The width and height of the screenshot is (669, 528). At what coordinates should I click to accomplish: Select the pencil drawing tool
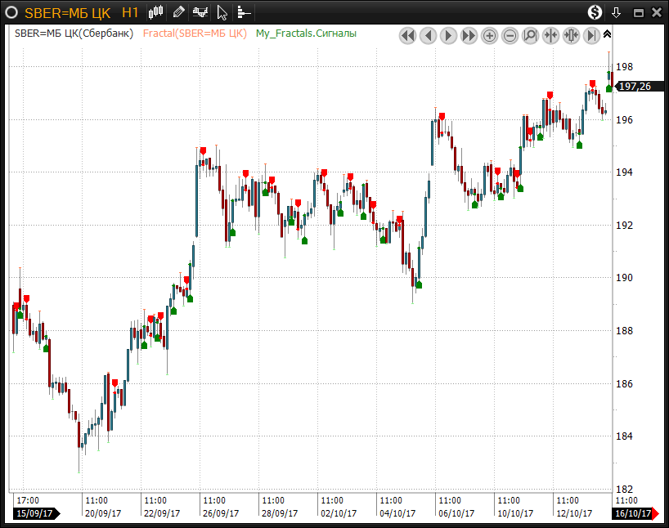point(178,12)
